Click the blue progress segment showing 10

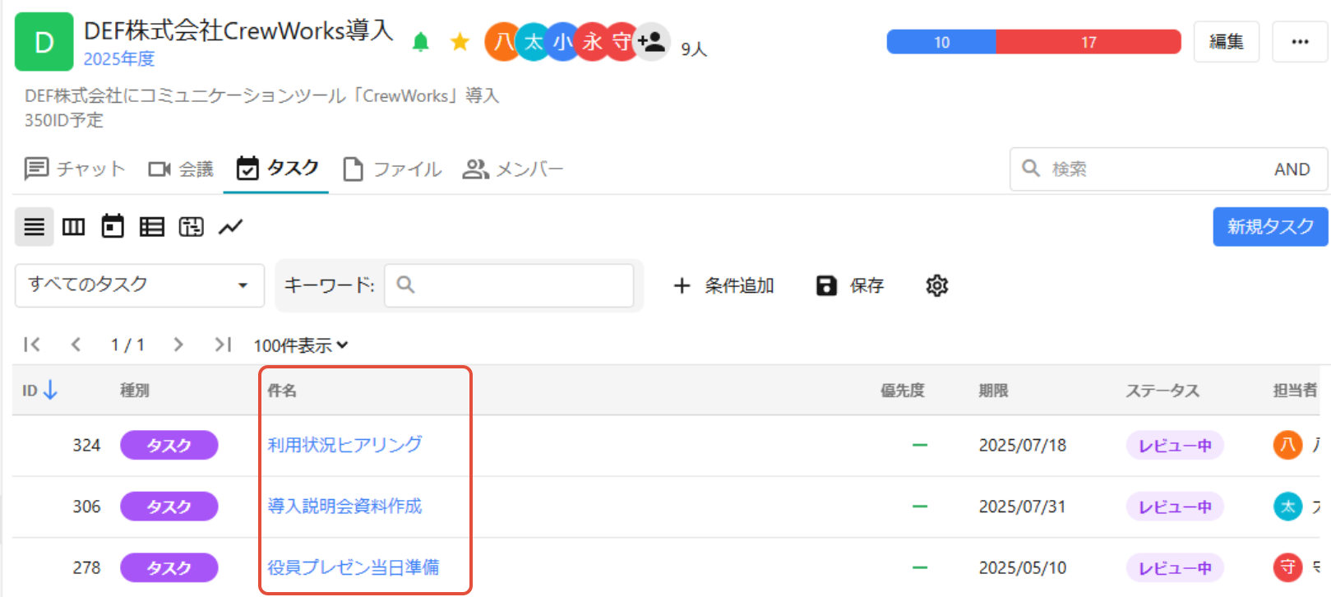pos(941,42)
